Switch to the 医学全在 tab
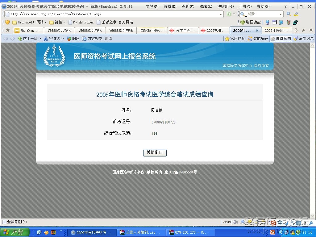Screen dimensions: 316x237 183,31
